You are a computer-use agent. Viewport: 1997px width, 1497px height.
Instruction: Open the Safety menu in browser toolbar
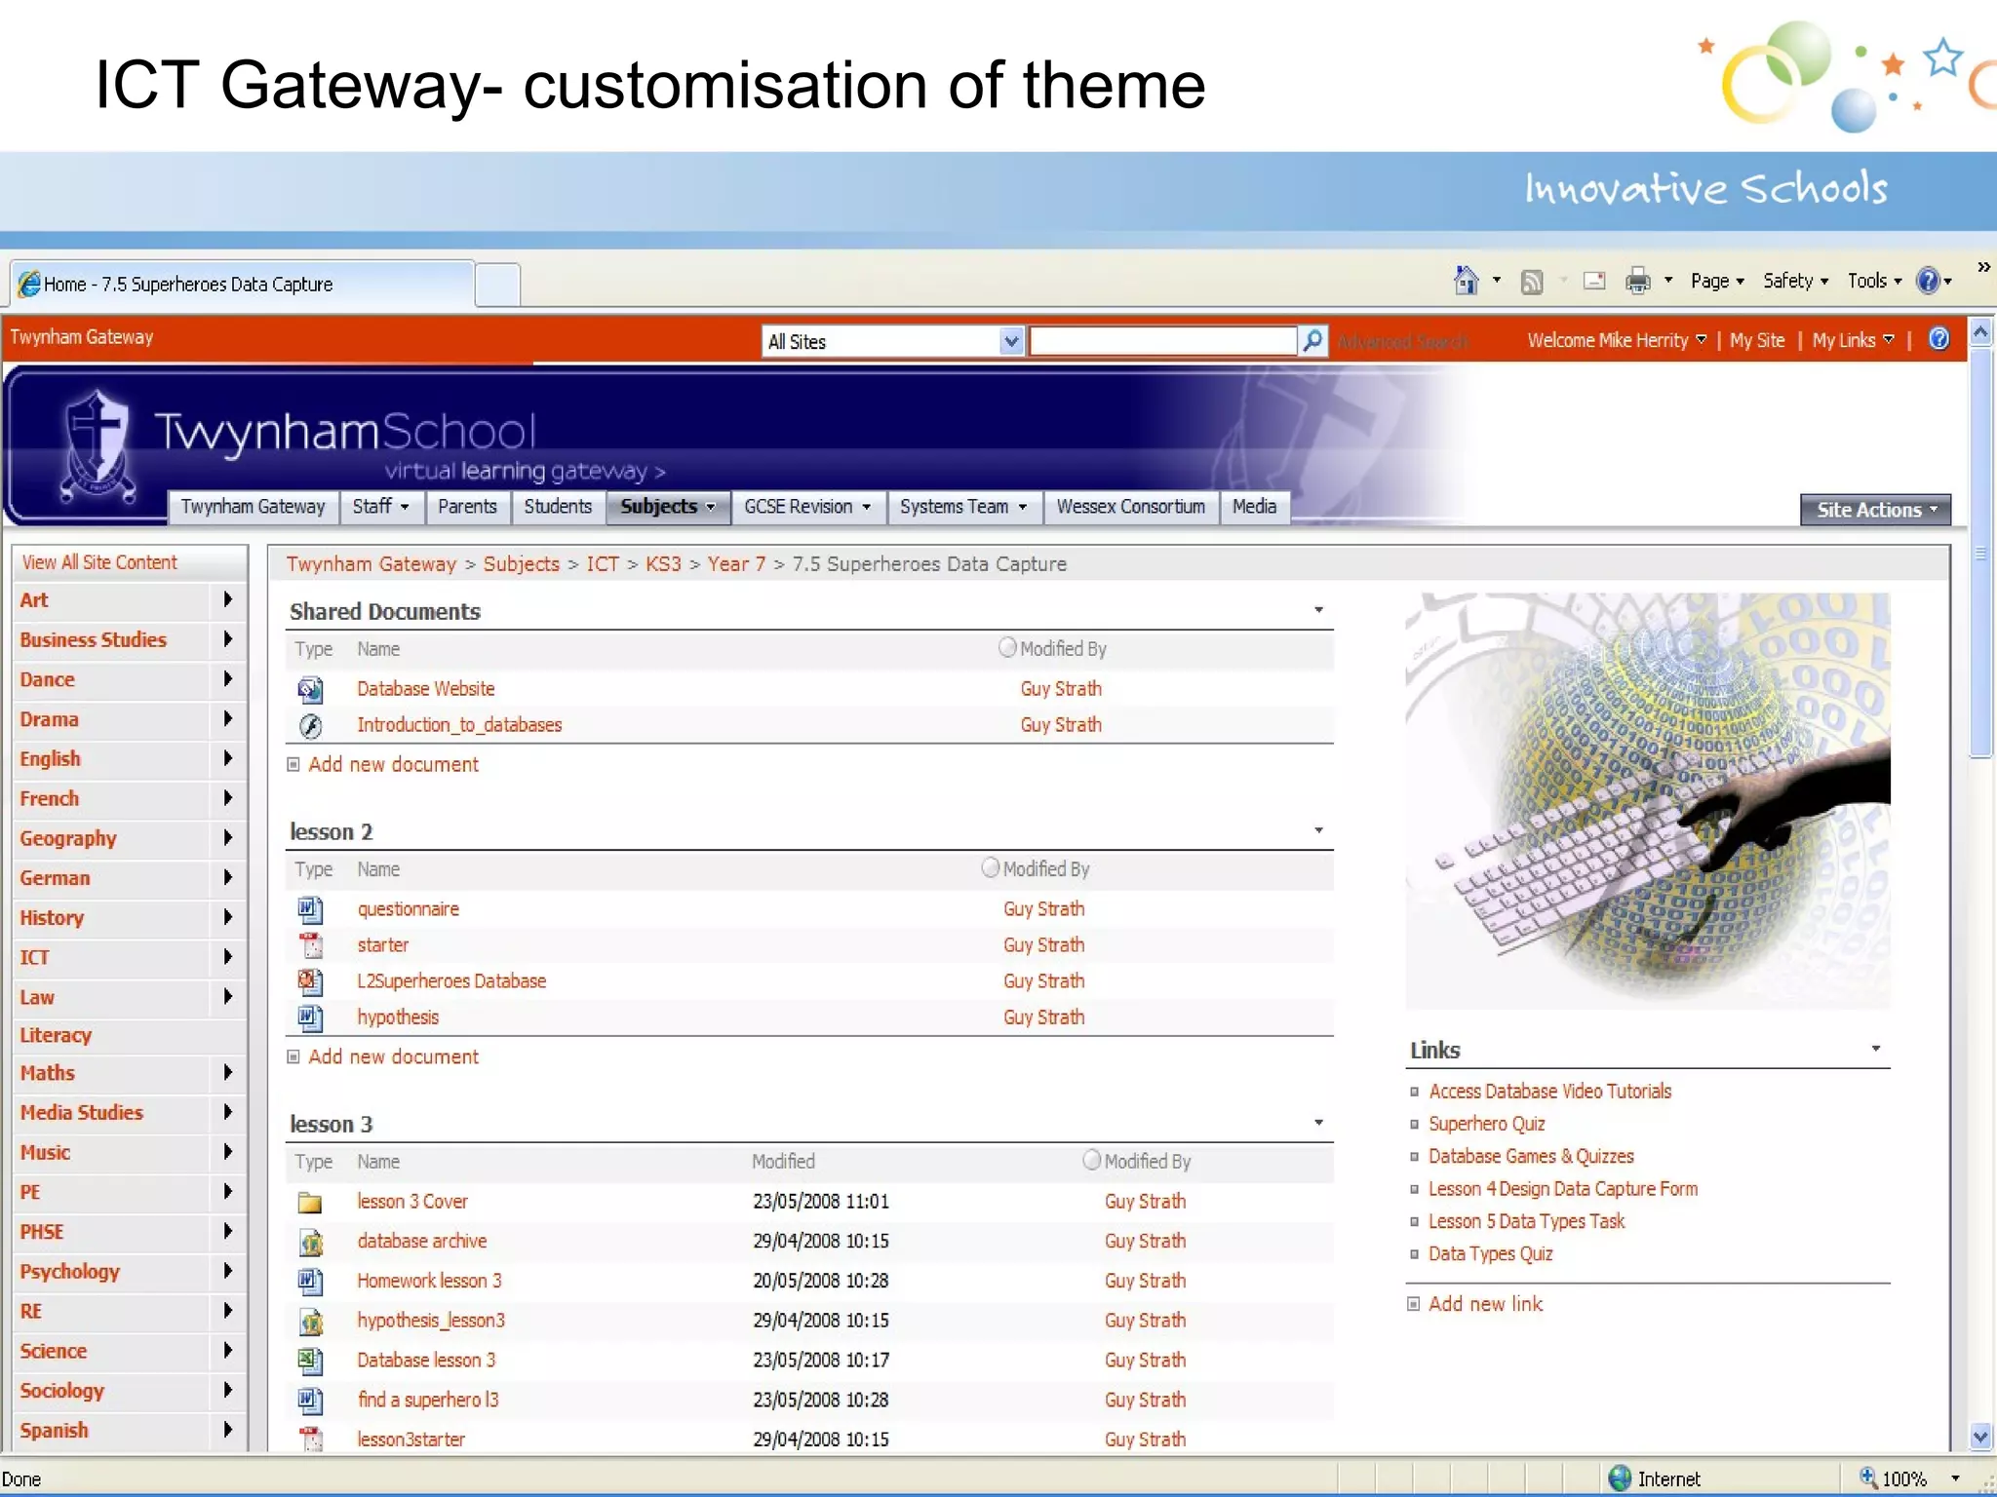point(1795,281)
